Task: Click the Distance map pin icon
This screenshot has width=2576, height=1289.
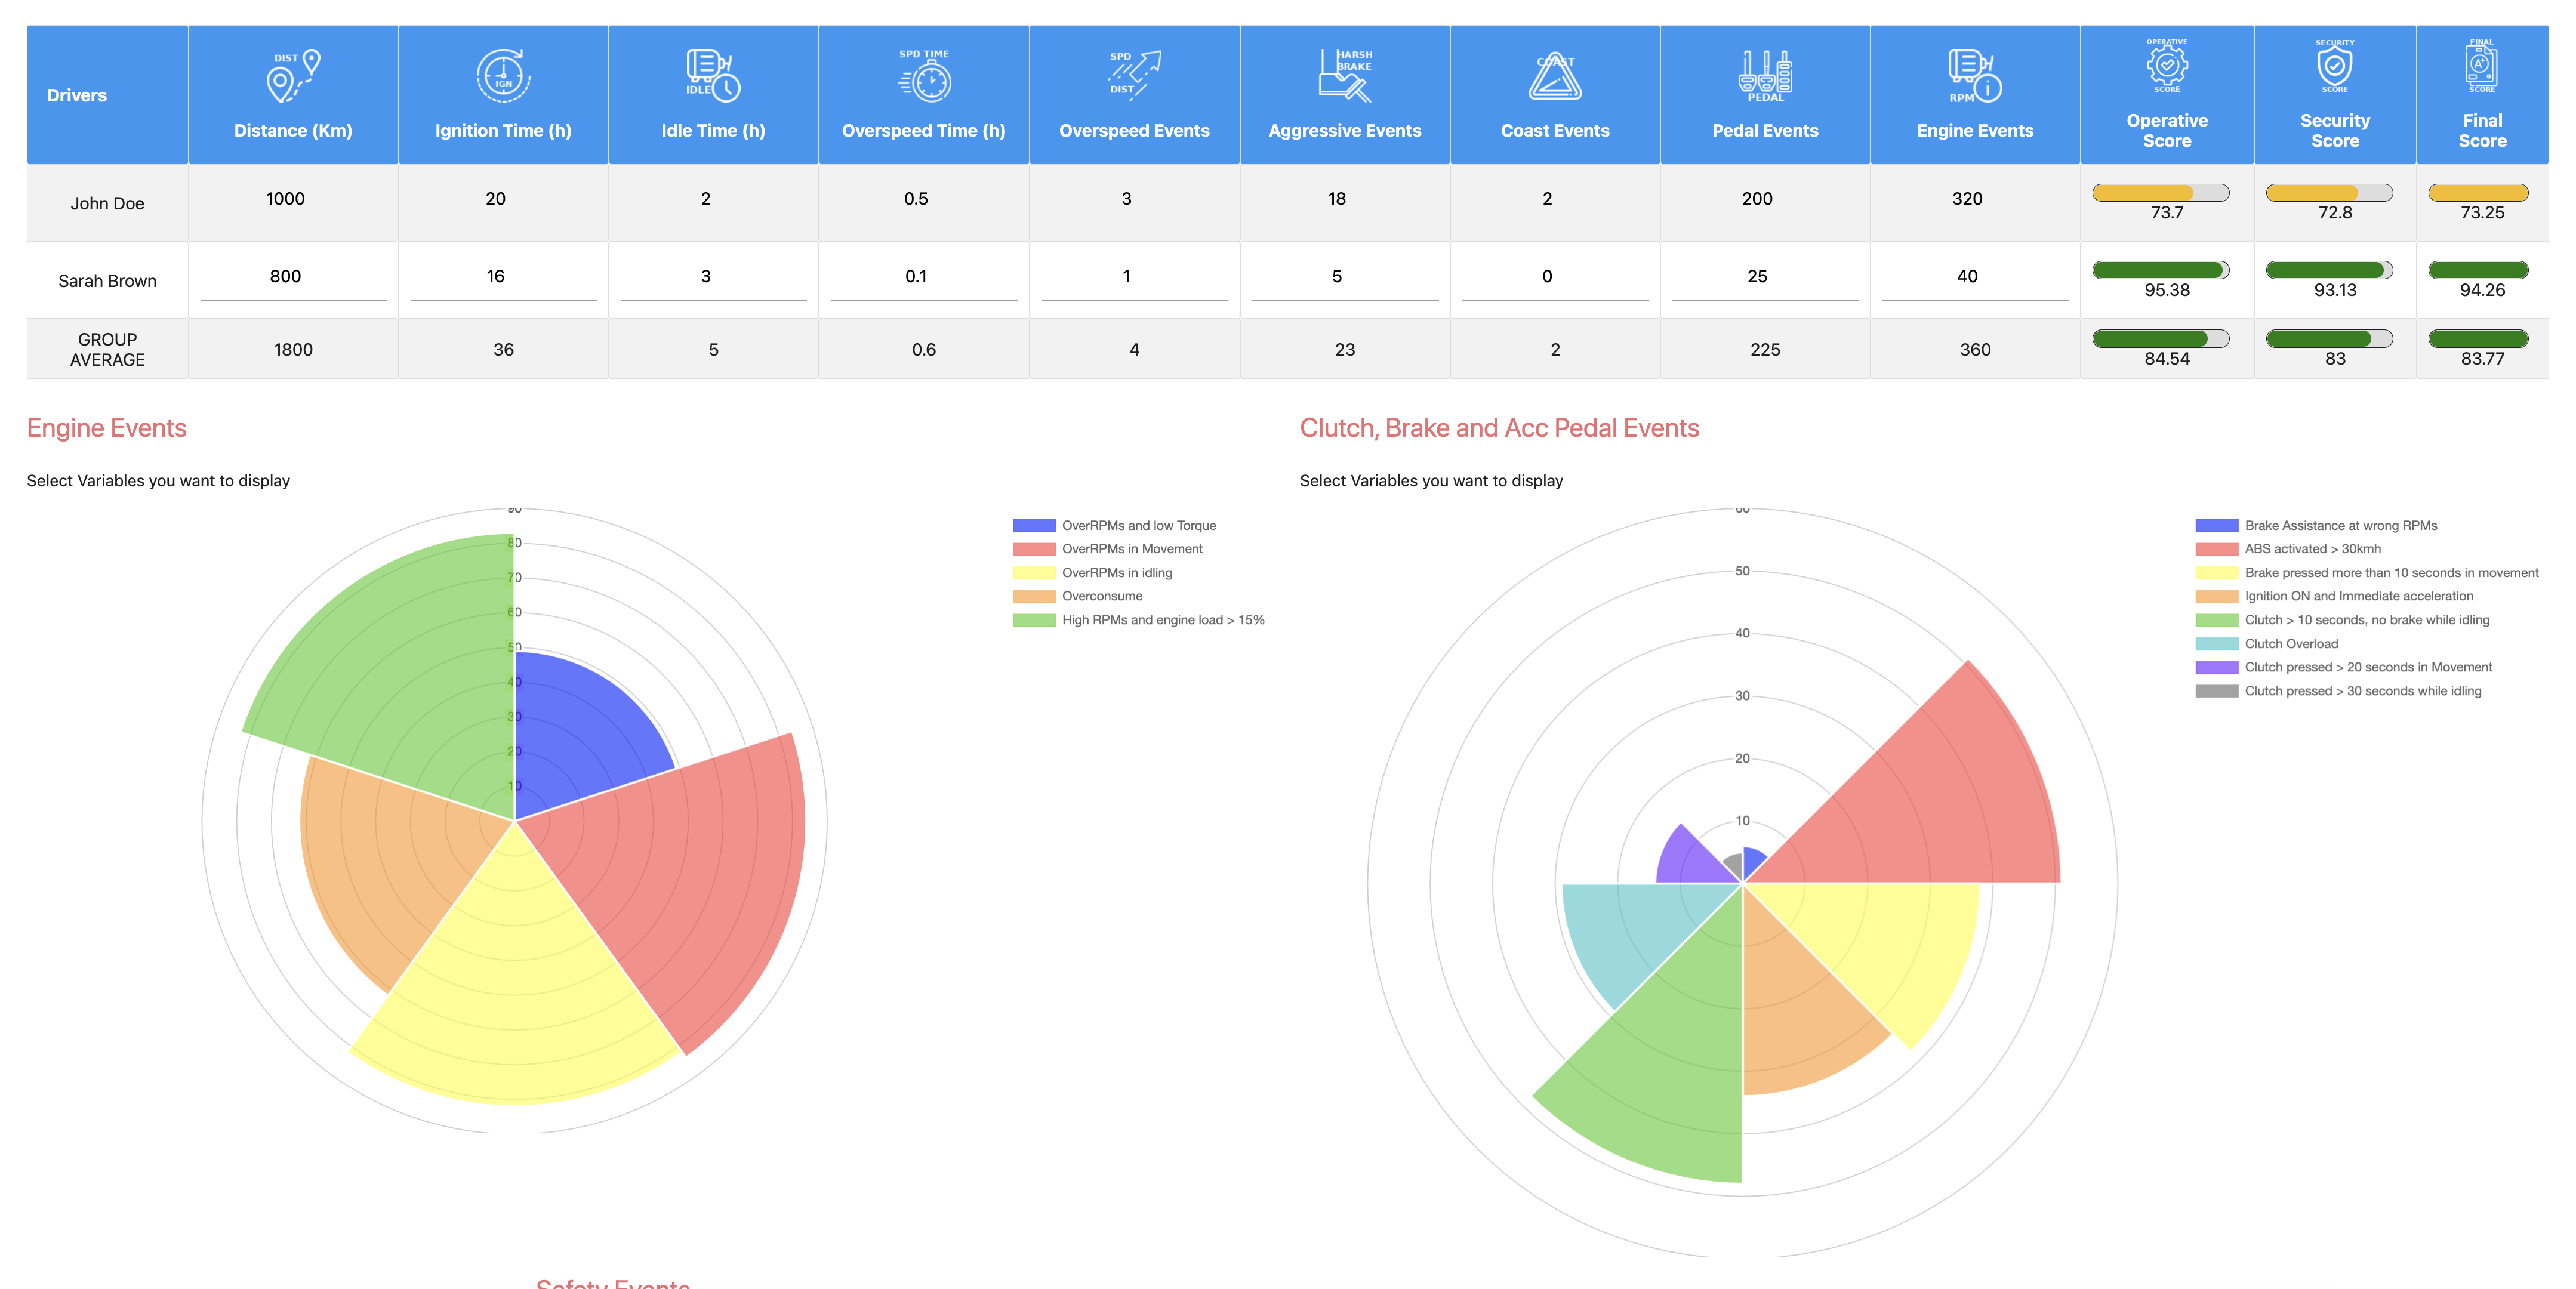Action: pos(293,76)
